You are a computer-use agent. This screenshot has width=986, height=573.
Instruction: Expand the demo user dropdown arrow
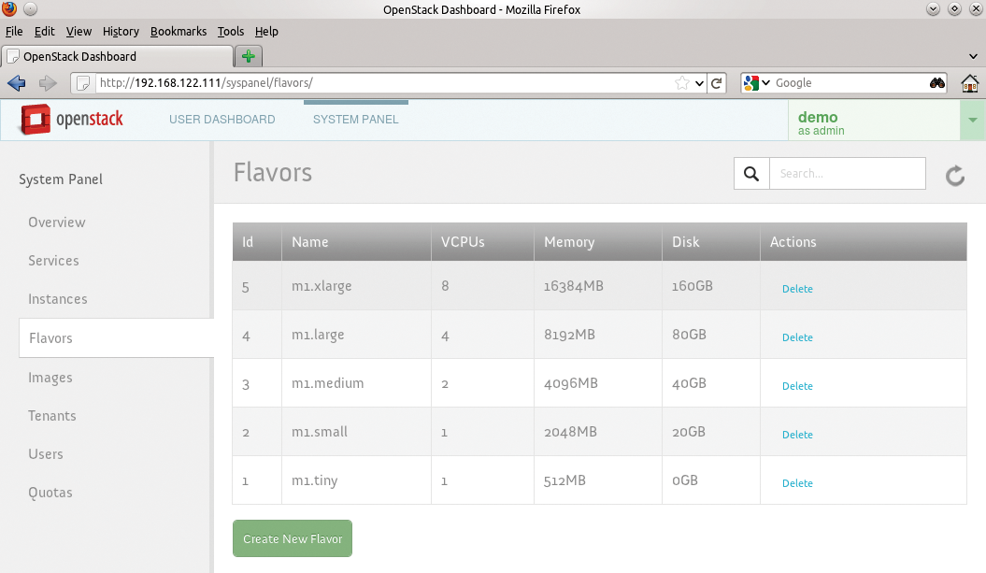972,121
